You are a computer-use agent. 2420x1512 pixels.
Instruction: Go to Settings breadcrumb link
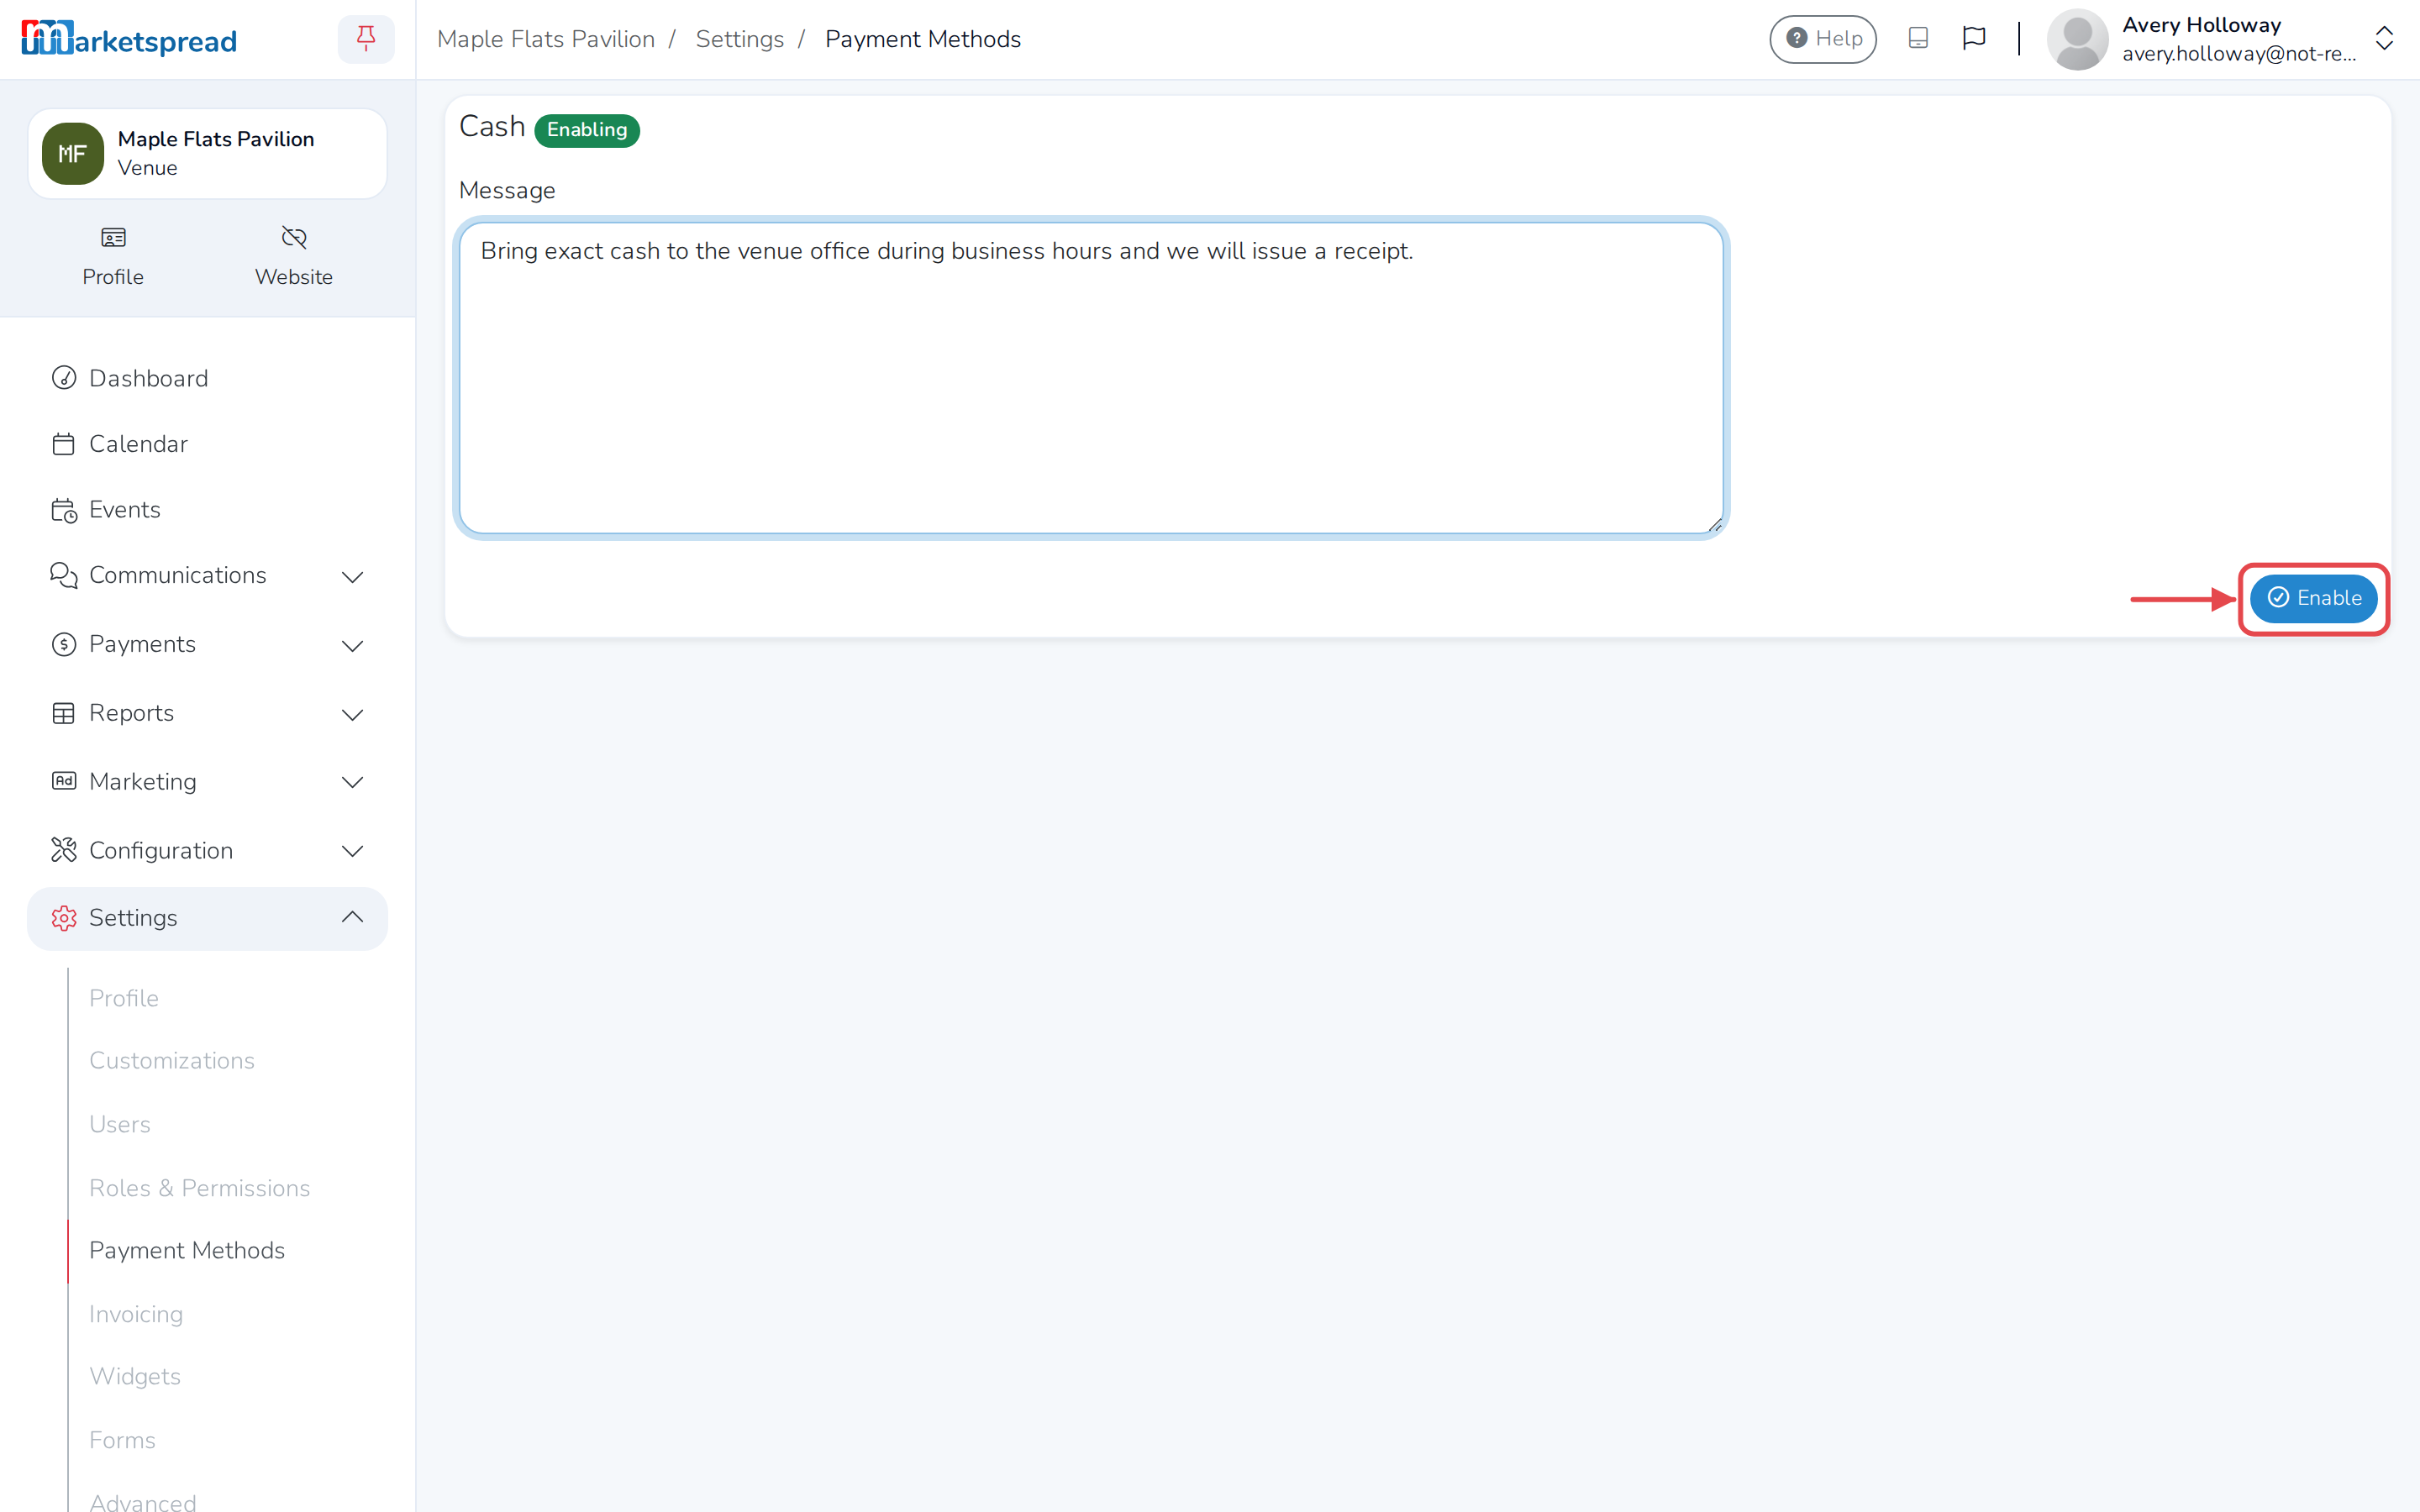(740, 39)
